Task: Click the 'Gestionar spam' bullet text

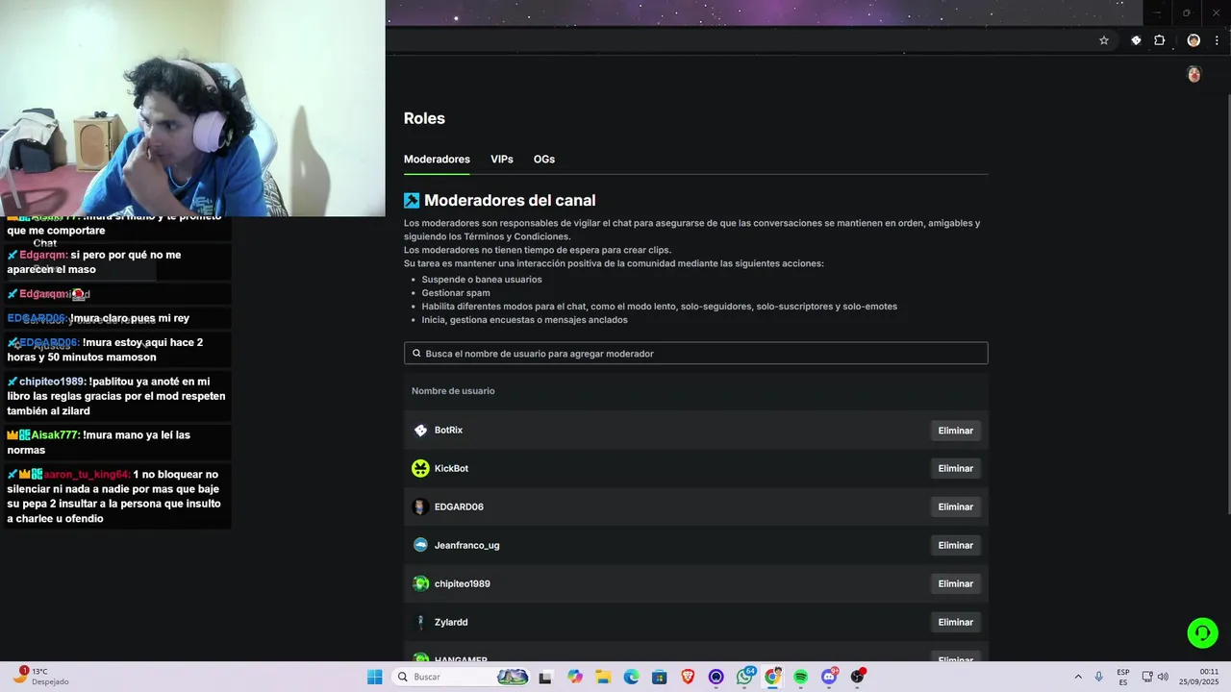Action: 456,293
